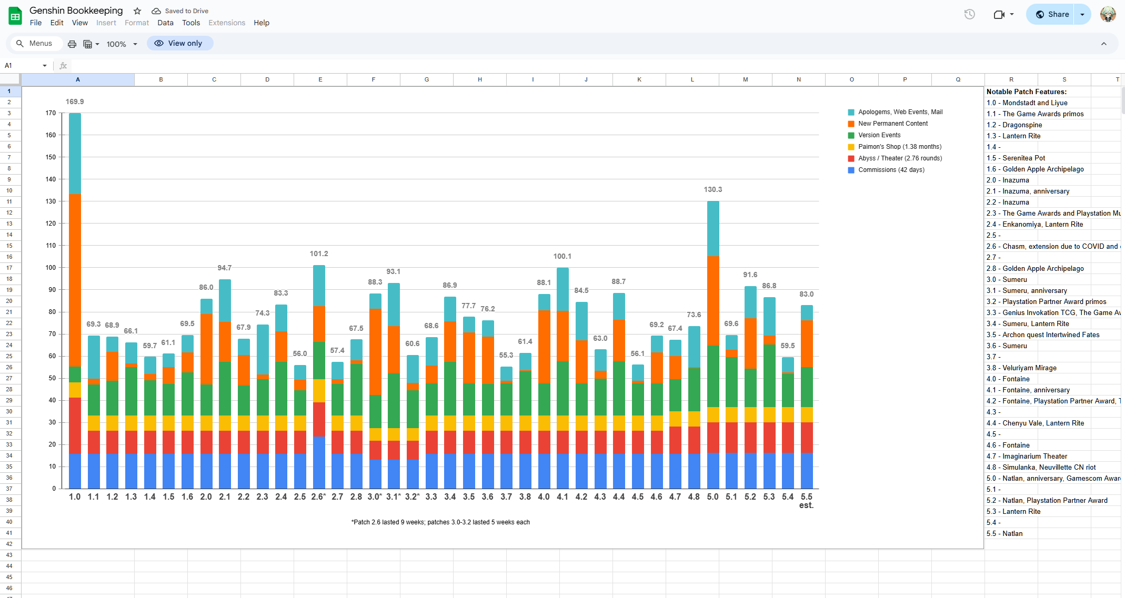Viewport: 1125px width, 598px height.
Task: Expand the Meet camera dropdown arrow
Action: click(1012, 14)
